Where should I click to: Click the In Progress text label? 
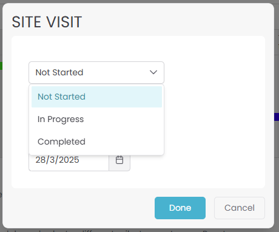pyautogui.click(x=61, y=120)
